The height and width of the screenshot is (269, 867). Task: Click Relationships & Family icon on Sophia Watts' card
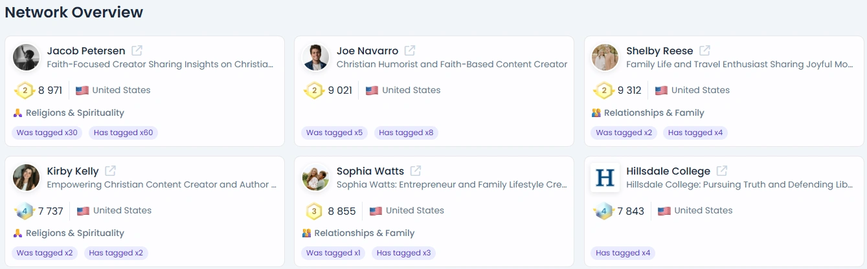pos(307,233)
